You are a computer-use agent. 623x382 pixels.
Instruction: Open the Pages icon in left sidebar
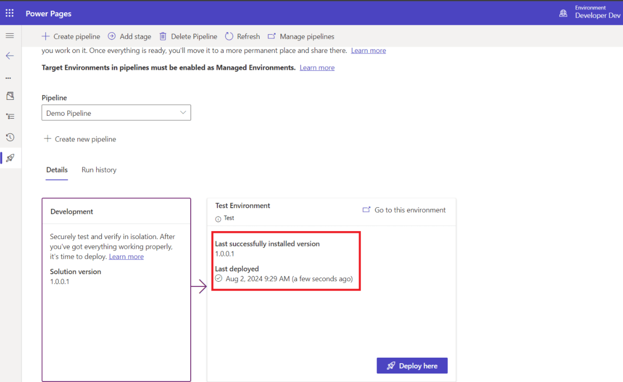tap(10, 96)
